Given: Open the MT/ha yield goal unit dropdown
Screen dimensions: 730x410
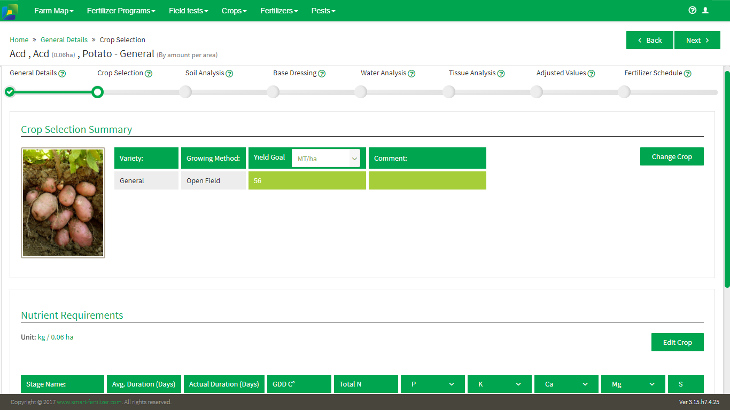Looking at the screenshot, I should coord(326,159).
